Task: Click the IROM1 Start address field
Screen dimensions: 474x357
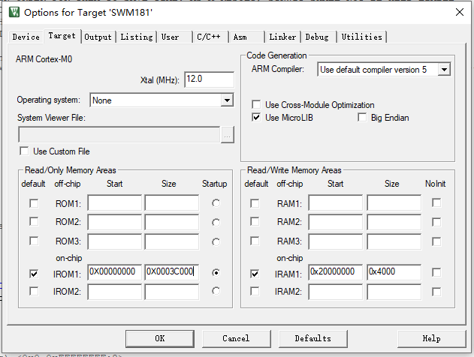Action: coord(114,272)
